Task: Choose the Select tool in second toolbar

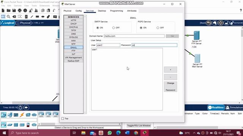Action: point(3,17)
